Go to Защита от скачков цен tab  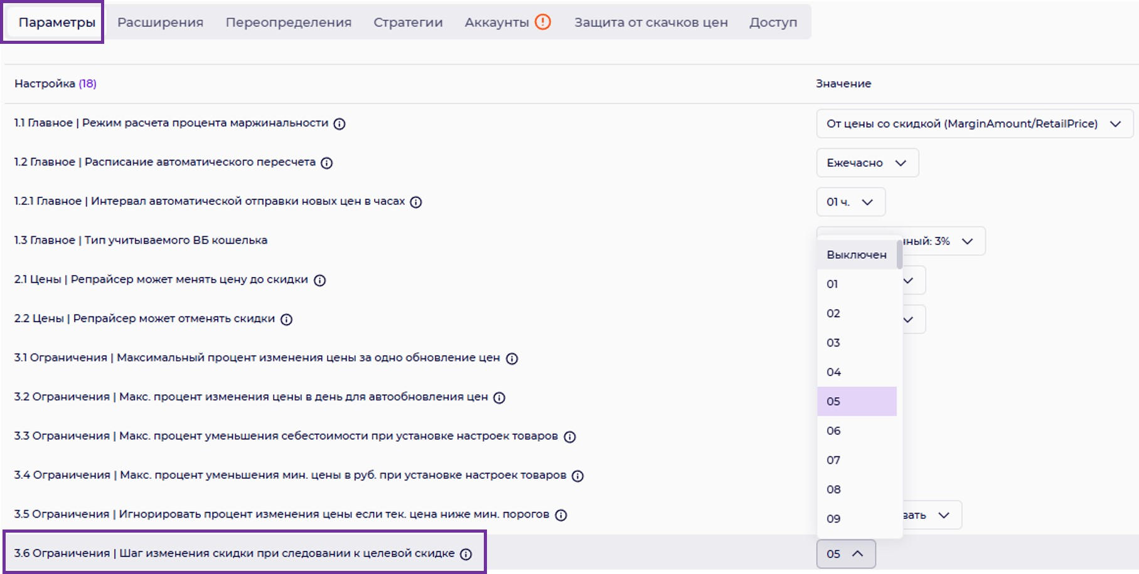(651, 23)
